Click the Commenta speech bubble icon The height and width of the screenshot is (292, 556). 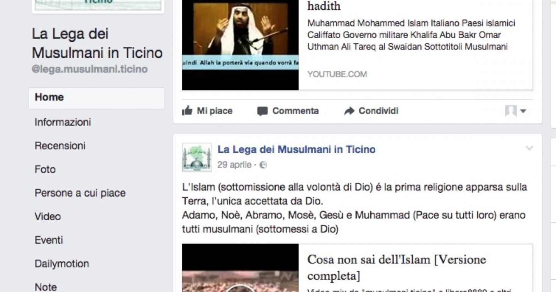[x=263, y=111]
